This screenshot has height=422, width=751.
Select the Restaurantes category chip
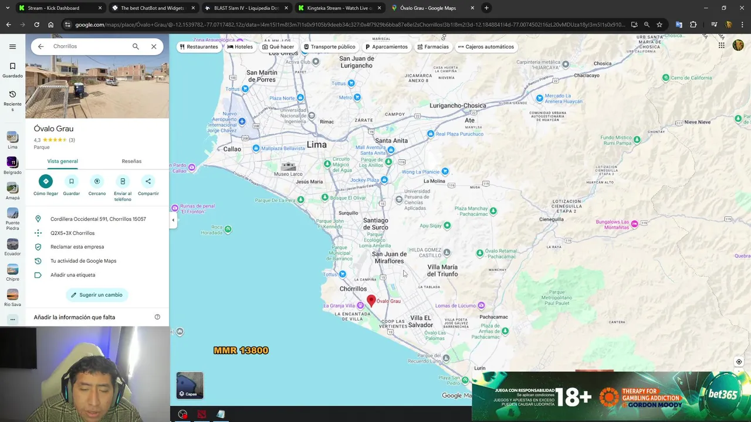[199, 47]
